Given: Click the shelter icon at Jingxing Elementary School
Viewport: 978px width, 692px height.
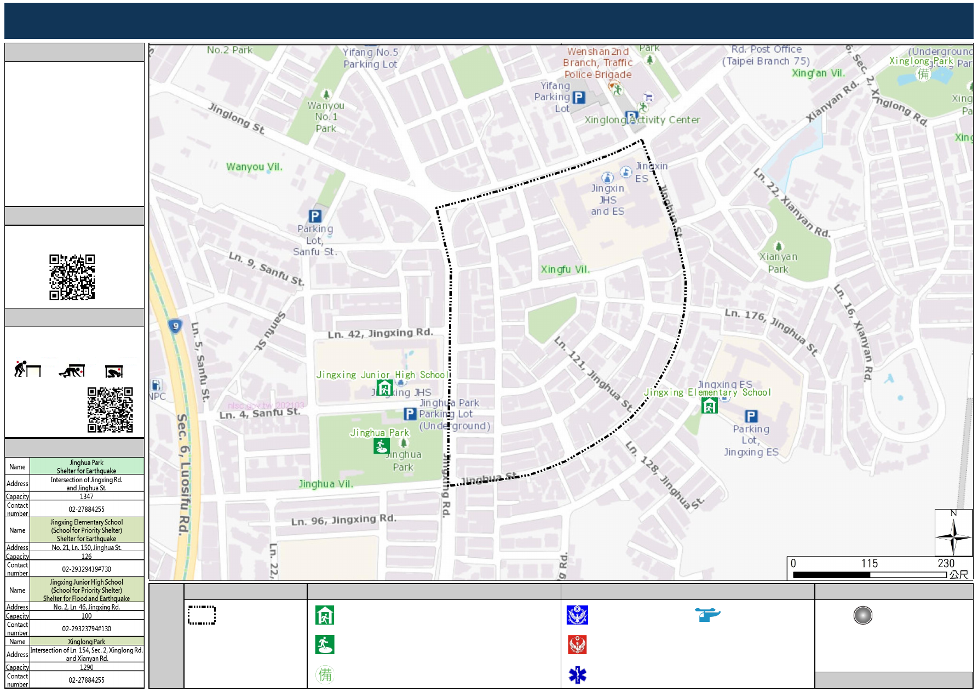Looking at the screenshot, I should [710, 405].
